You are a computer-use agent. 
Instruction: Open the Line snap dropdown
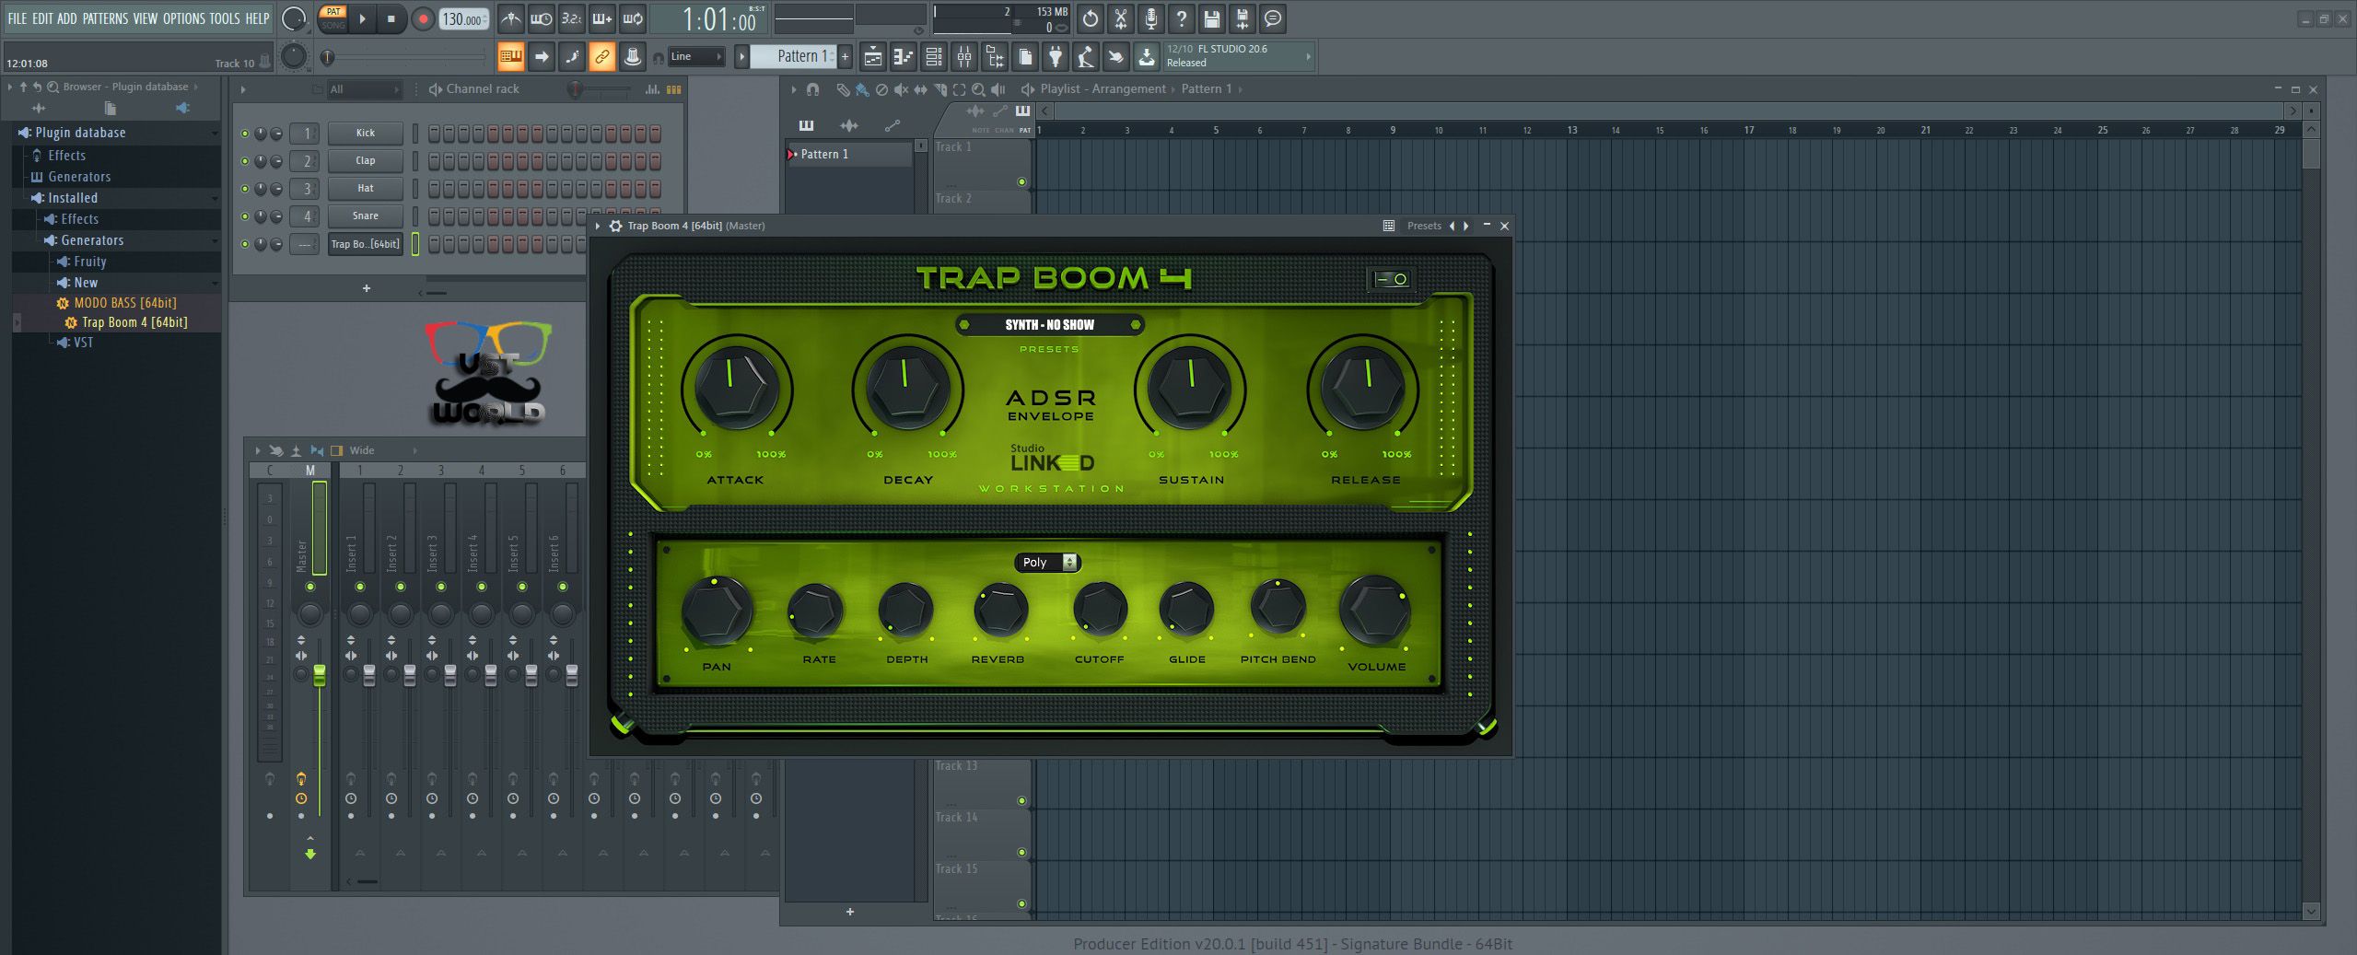click(696, 57)
